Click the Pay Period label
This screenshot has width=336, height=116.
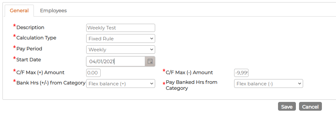(29, 49)
